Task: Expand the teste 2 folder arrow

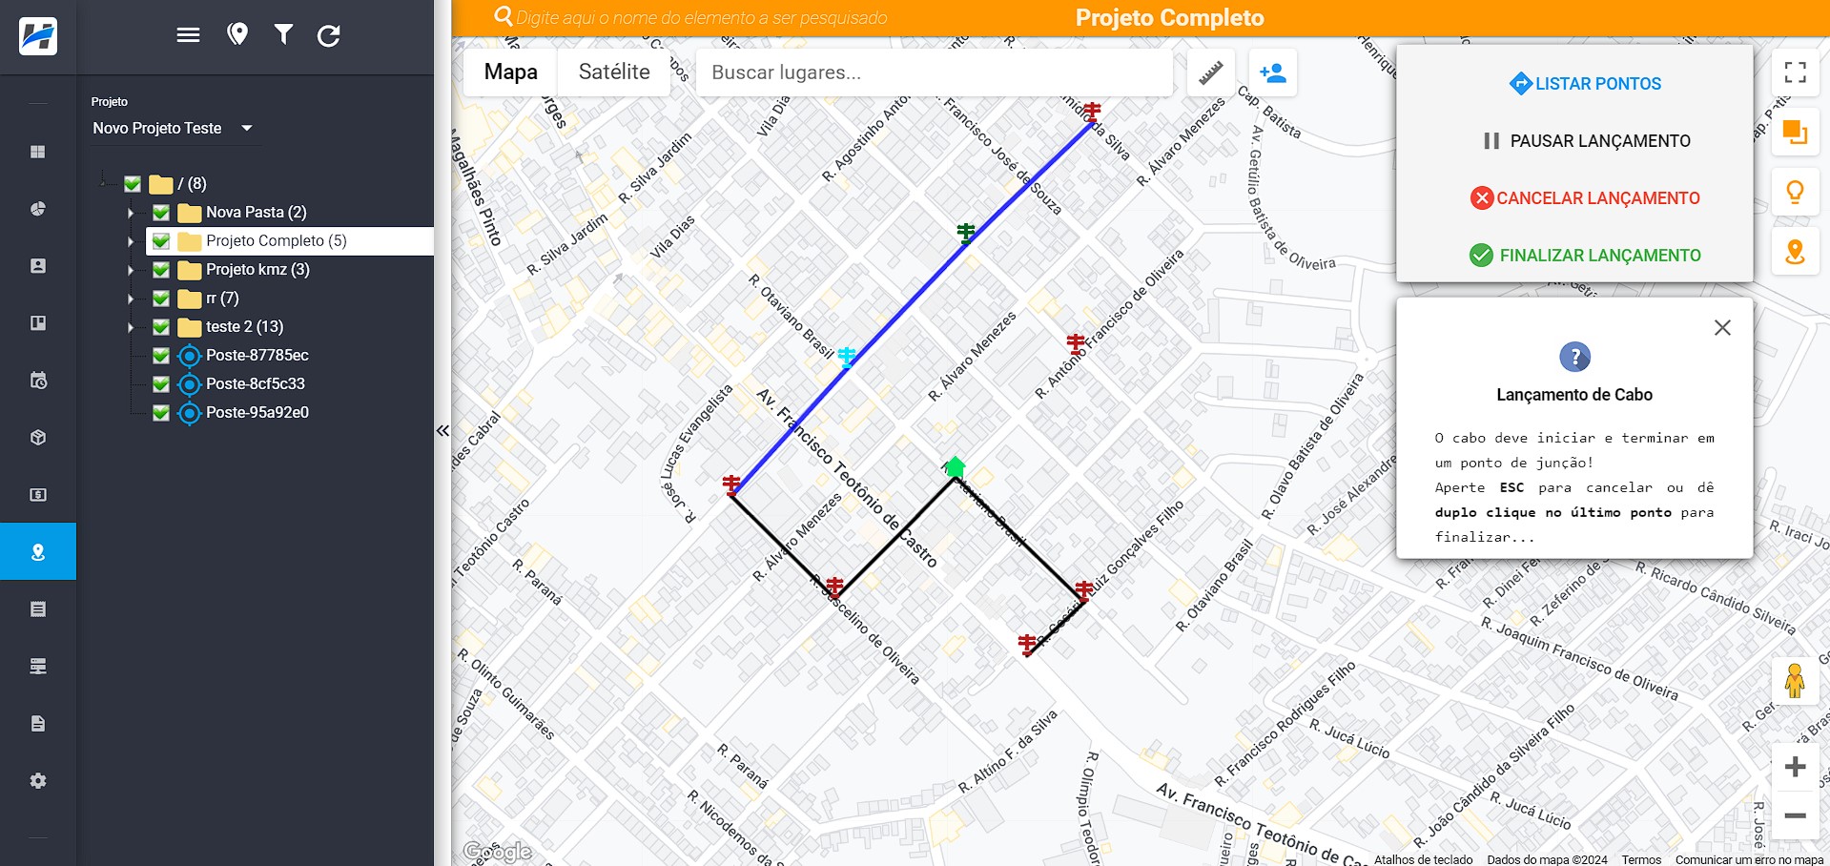Action: pyautogui.click(x=132, y=327)
